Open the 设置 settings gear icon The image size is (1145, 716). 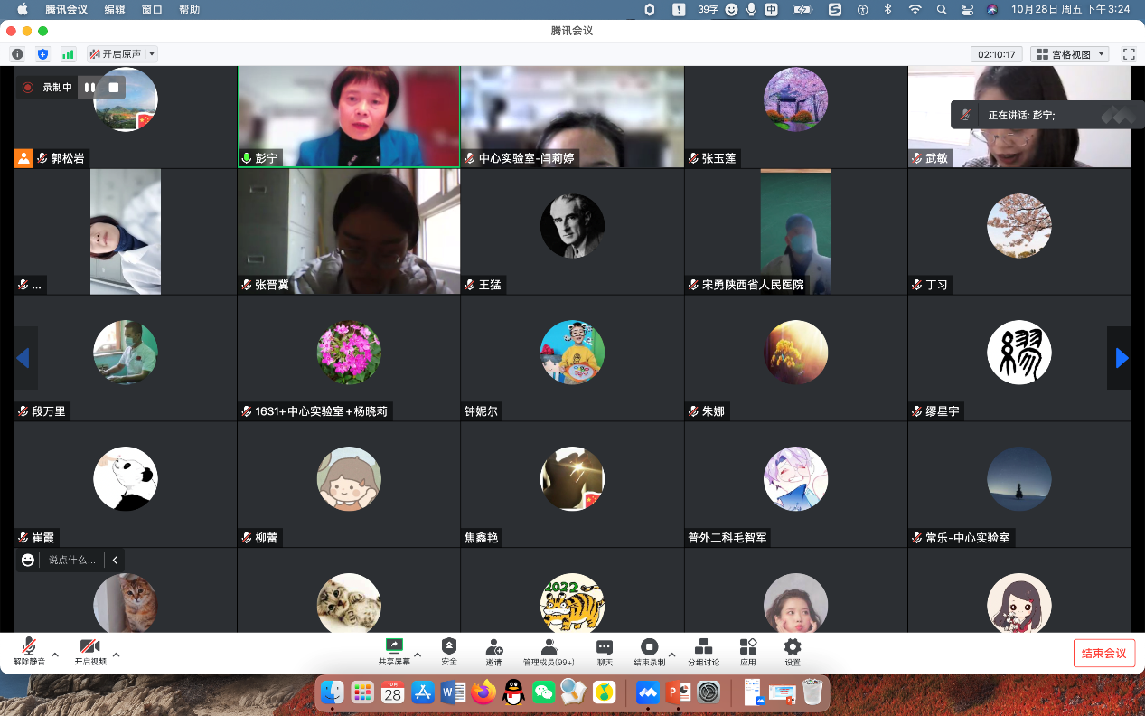click(793, 646)
